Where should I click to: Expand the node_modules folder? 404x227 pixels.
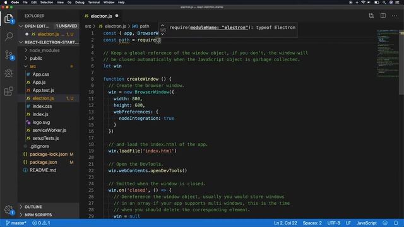(26, 50)
